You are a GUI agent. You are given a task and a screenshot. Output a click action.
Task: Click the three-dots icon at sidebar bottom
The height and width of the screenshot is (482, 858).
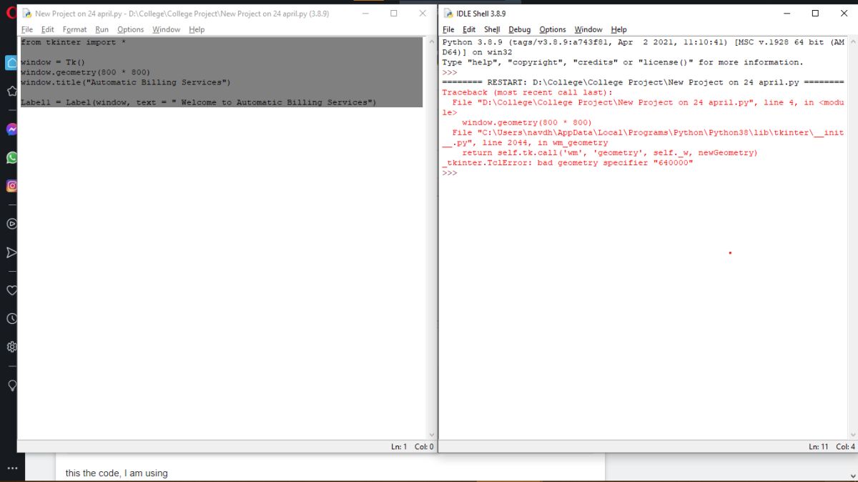point(11,469)
